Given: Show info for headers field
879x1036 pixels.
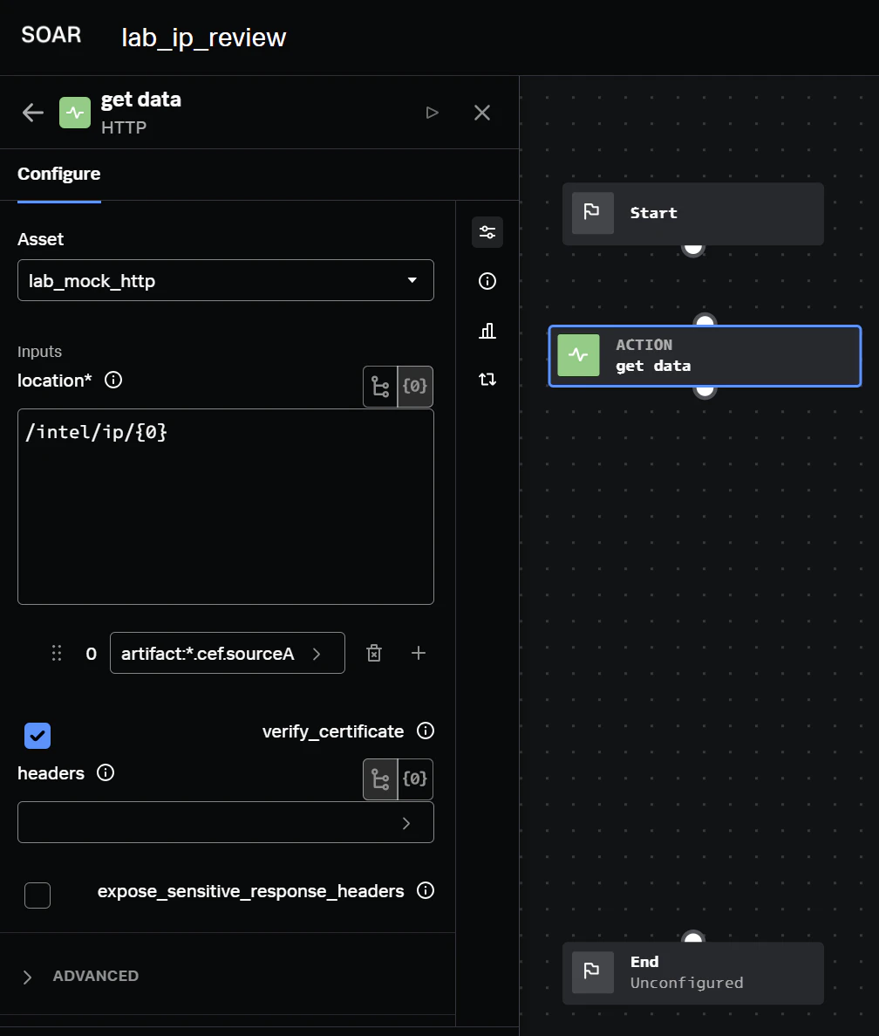Looking at the screenshot, I should [106, 772].
